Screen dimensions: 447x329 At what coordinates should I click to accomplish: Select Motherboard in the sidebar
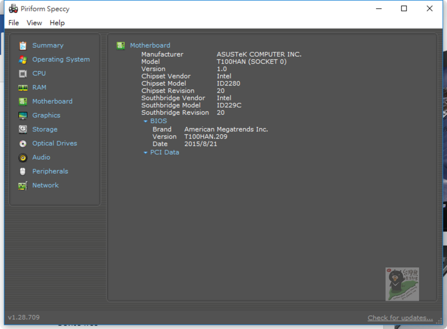[x=52, y=101]
